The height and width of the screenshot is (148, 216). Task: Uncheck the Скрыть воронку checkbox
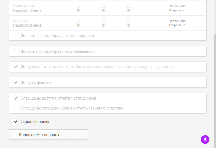16,122
